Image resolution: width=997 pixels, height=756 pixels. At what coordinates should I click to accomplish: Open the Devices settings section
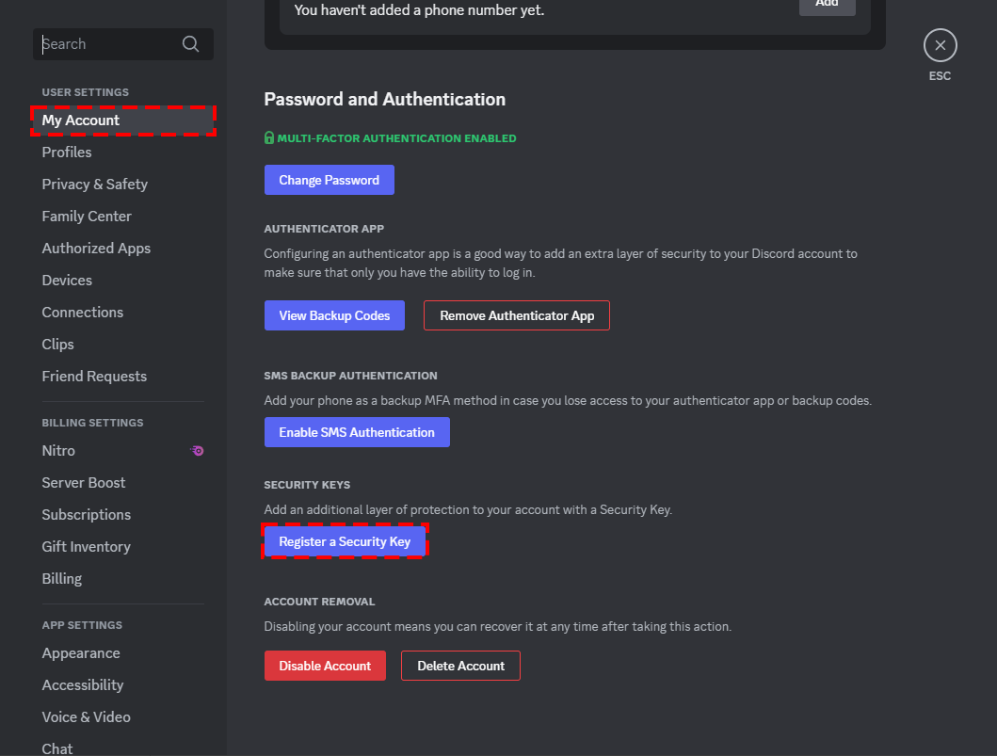tap(67, 281)
